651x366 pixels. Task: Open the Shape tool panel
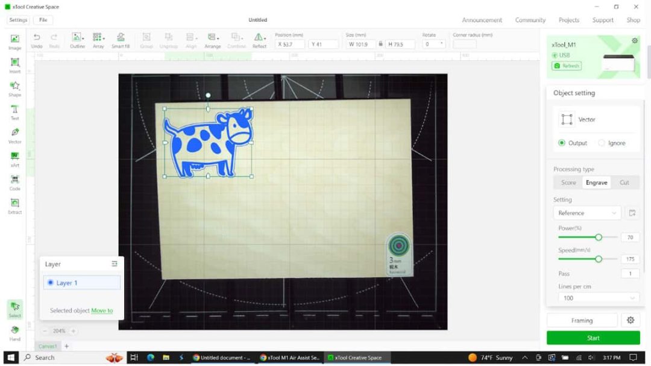pyautogui.click(x=14, y=89)
